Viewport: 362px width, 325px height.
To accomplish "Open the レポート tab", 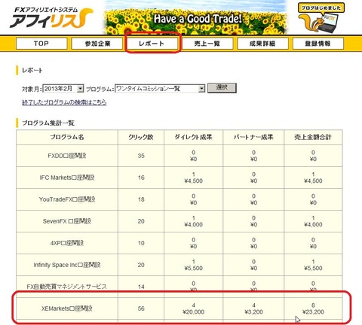I will pyautogui.click(x=152, y=44).
